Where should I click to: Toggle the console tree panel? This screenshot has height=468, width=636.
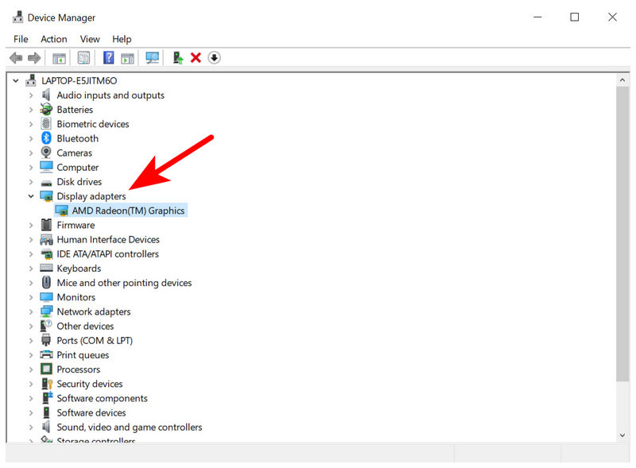point(58,57)
